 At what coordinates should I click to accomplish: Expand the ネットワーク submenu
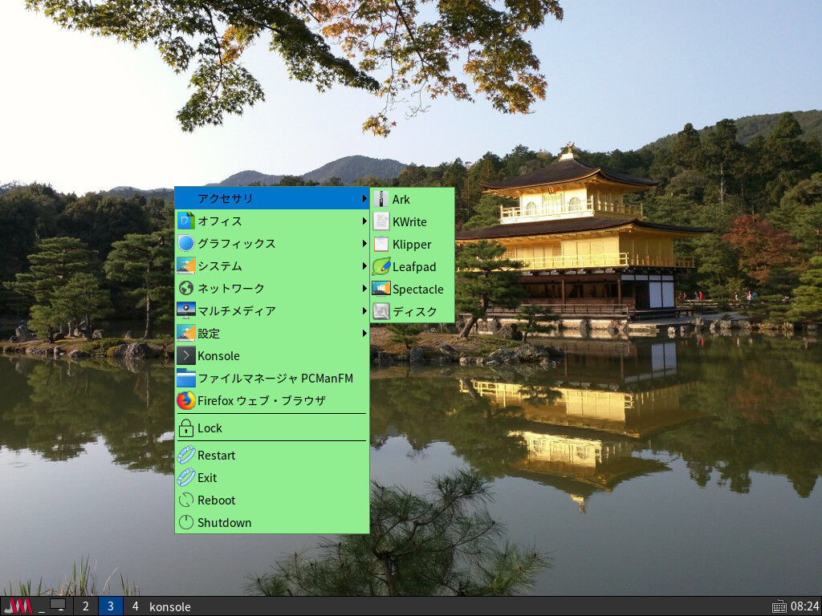(x=229, y=288)
